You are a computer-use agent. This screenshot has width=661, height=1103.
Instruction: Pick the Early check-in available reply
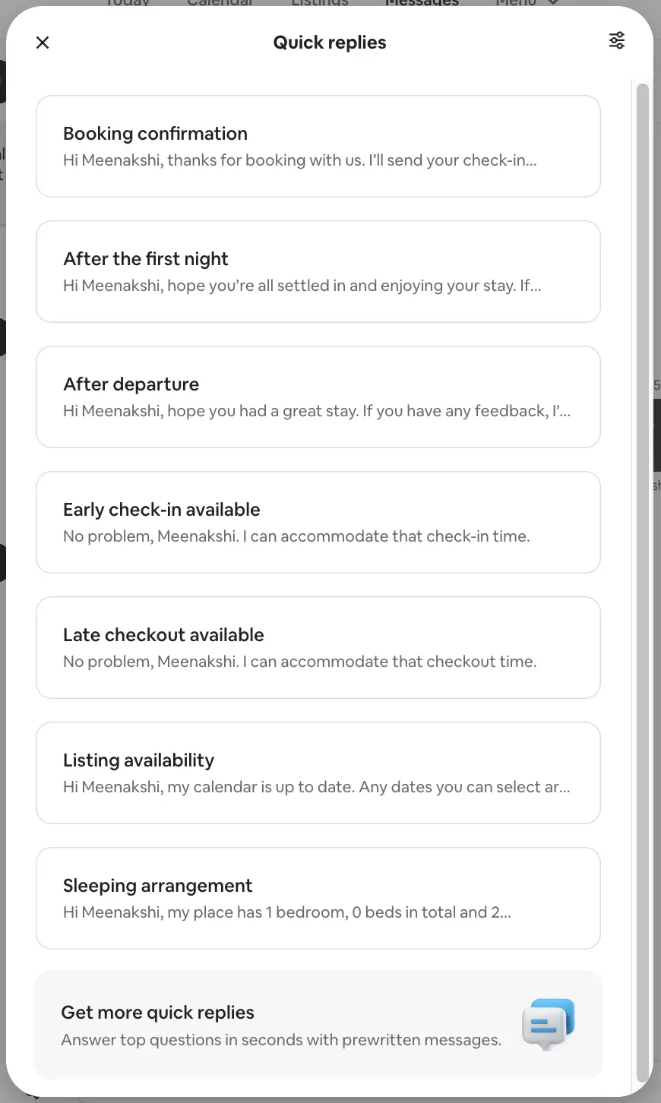point(318,522)
